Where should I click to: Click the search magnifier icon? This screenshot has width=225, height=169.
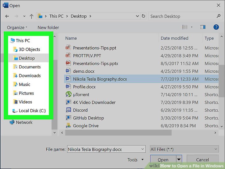pos(219,16)
